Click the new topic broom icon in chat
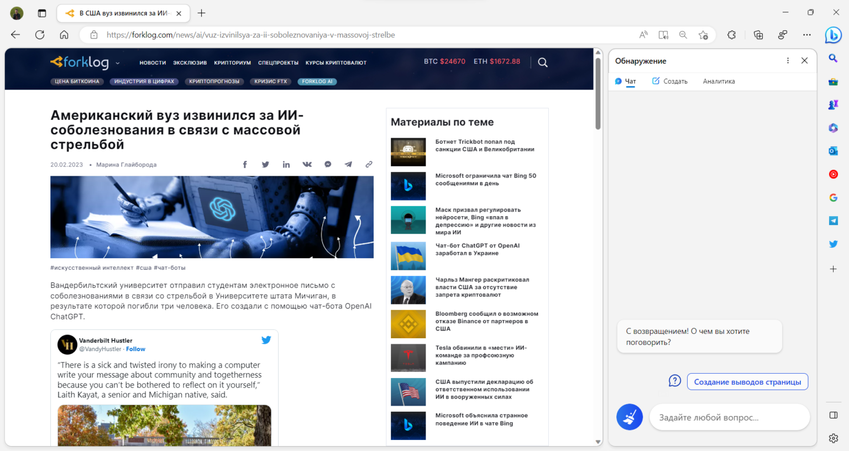 (x=630, y=417)
